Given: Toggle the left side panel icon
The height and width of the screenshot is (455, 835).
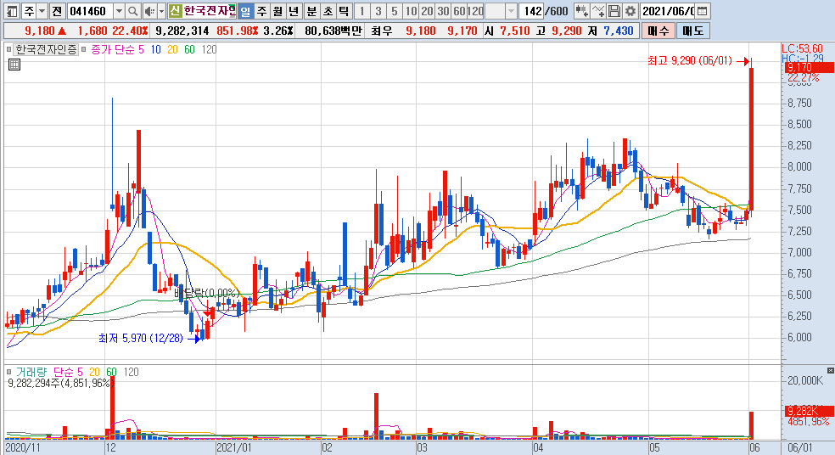Looking at the screenshot, I should (12, 11).
